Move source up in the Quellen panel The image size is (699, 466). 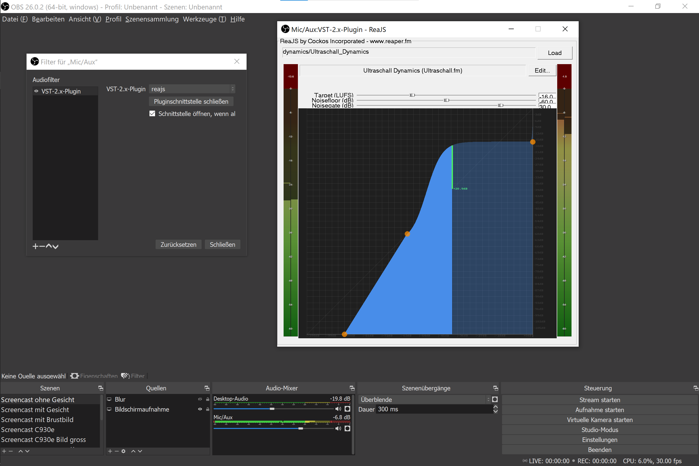133,451
